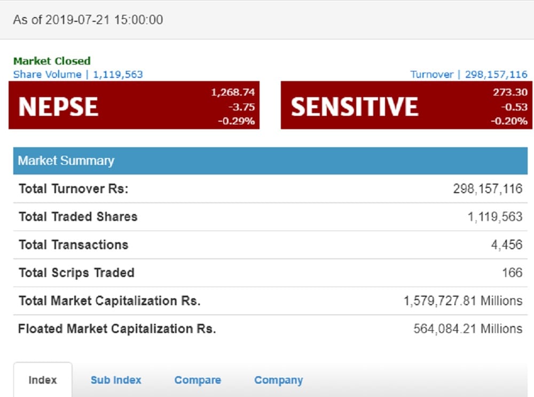Select the 564,084.21 Millions value

[x=468, y=329]
